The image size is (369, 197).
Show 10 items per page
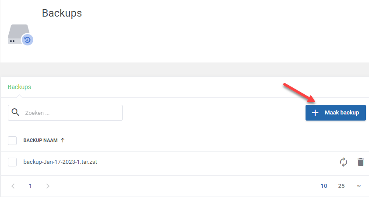324,186
